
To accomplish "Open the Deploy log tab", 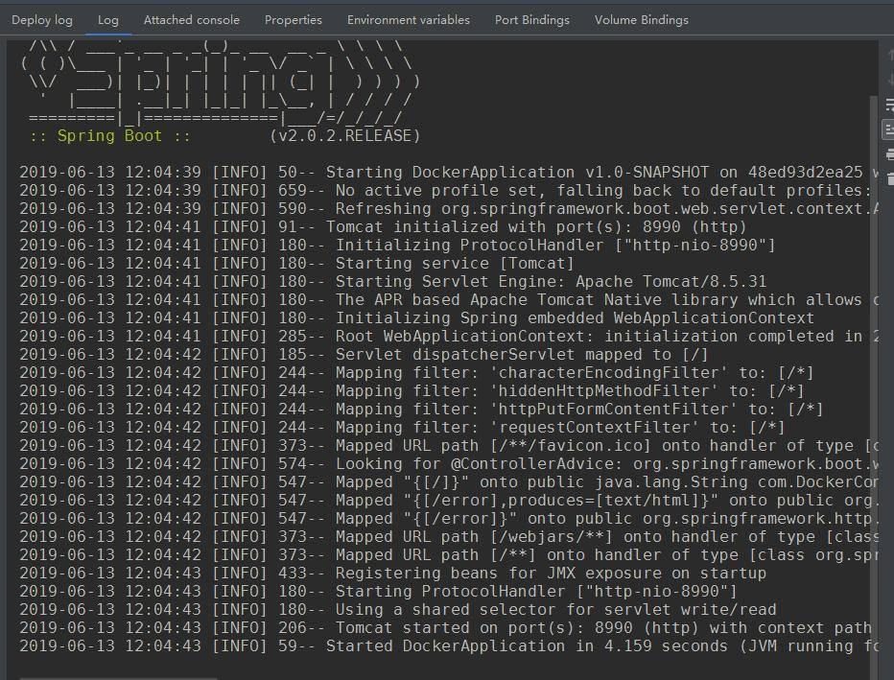I will point(42,20).
